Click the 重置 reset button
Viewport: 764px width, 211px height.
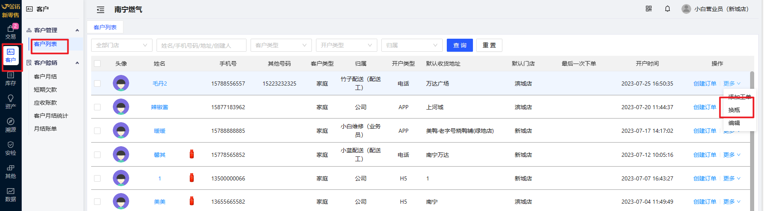[x=489, y=45]
